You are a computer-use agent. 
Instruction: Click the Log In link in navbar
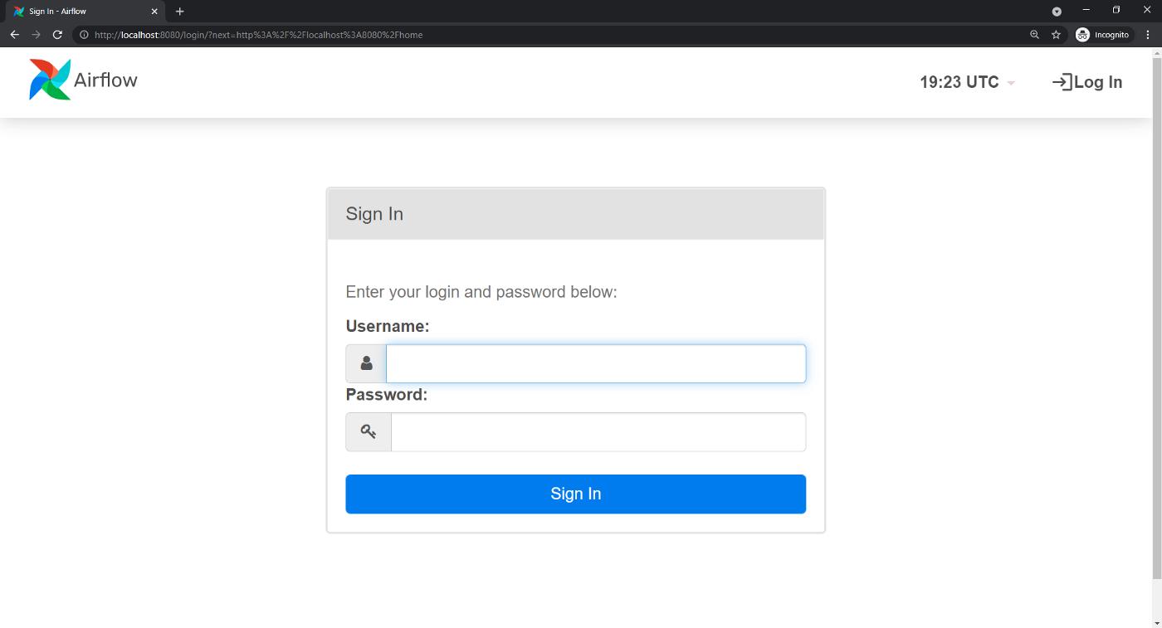[x=1087, y=82]
